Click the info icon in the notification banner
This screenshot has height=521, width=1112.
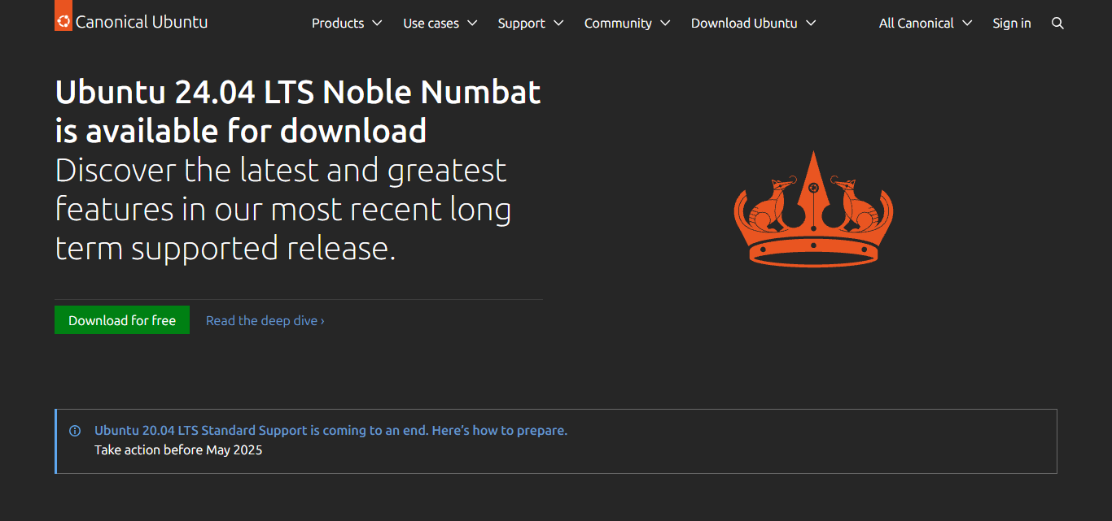pyautogui.click(x=75, y=431)
